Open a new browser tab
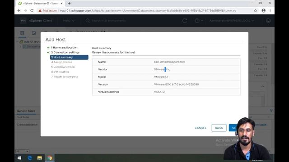Screen dimensions: 289x162 pos(69,3)
